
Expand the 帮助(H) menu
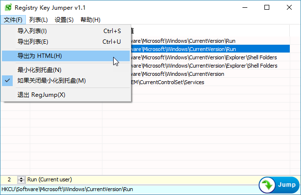tap(90, 20)
